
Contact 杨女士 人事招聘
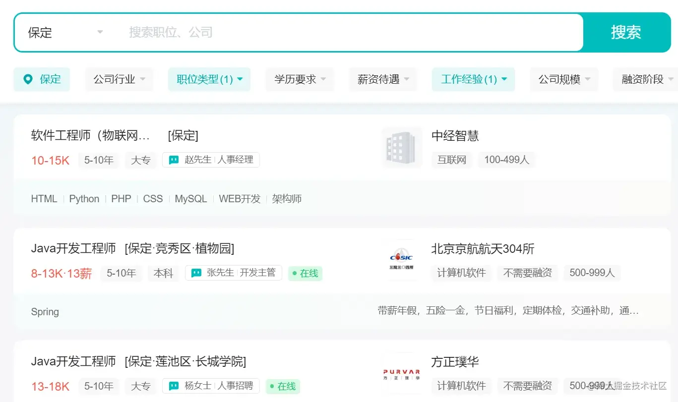coord(211,386)
